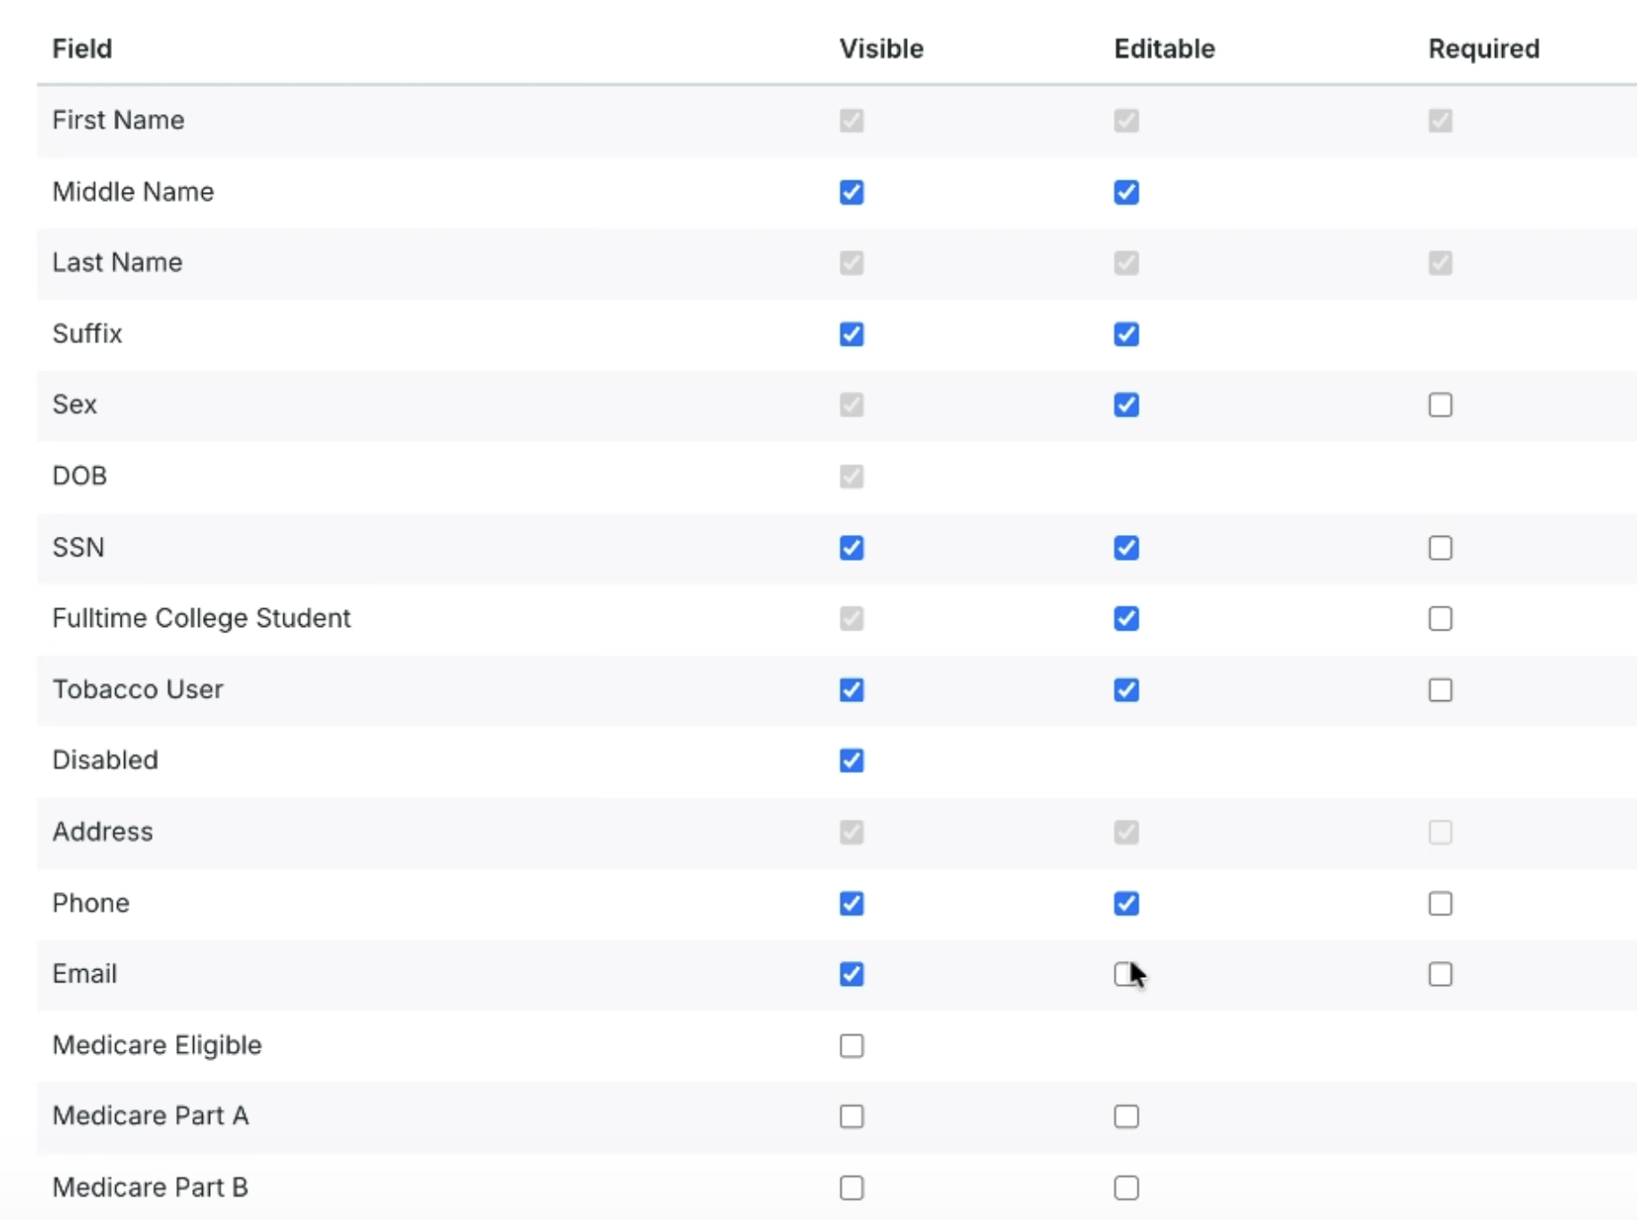Check Required for Tobacco User
Image resolution: width=1637 pixels, height=1220 pixels.
[1440, 689]
